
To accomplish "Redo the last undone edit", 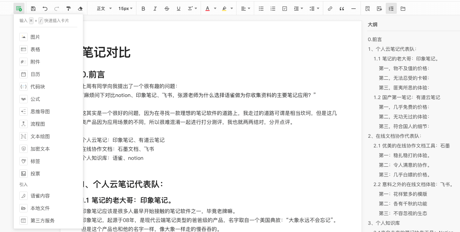I will 57,9.
